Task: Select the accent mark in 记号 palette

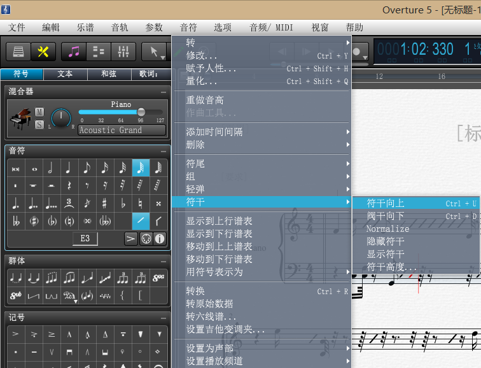Action: pos(16,334)
